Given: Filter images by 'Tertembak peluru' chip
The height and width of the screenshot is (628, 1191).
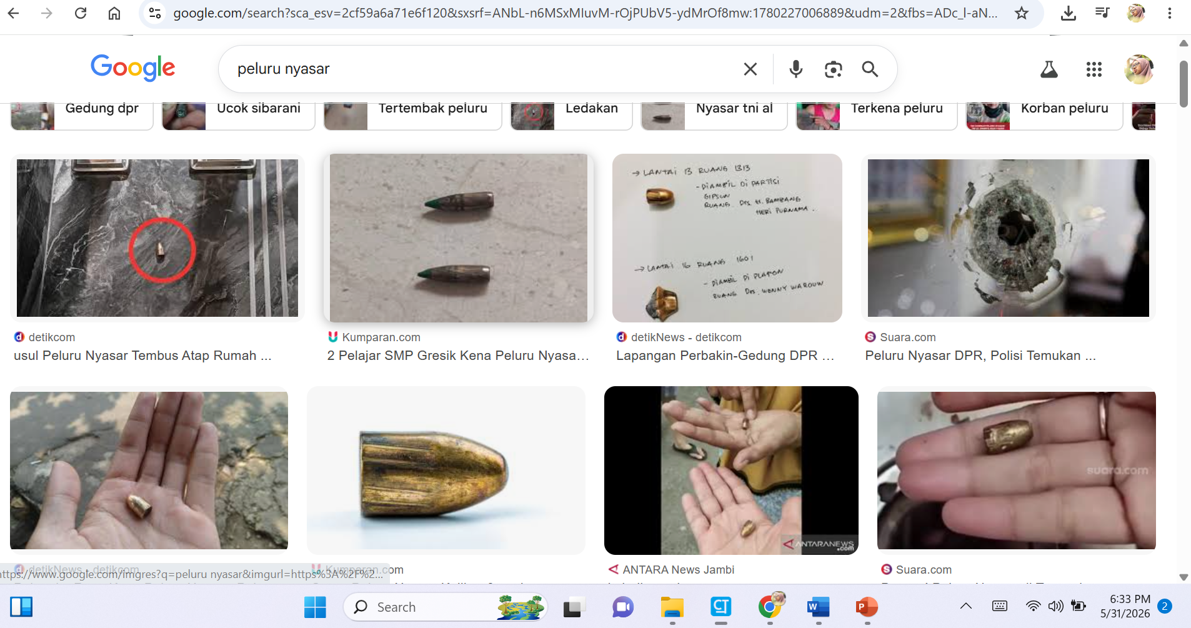Looking at the screenshot, I should (x=412, y=116).
